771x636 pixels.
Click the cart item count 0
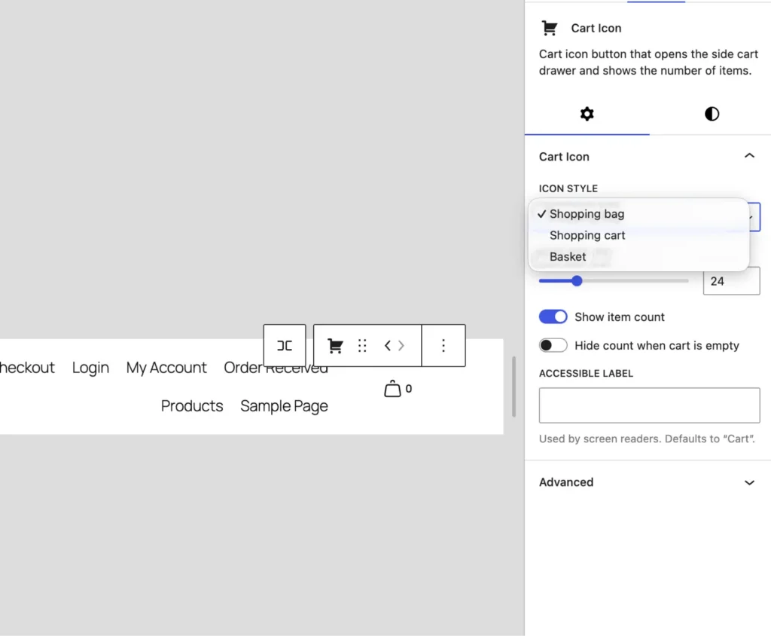(409, 389)
